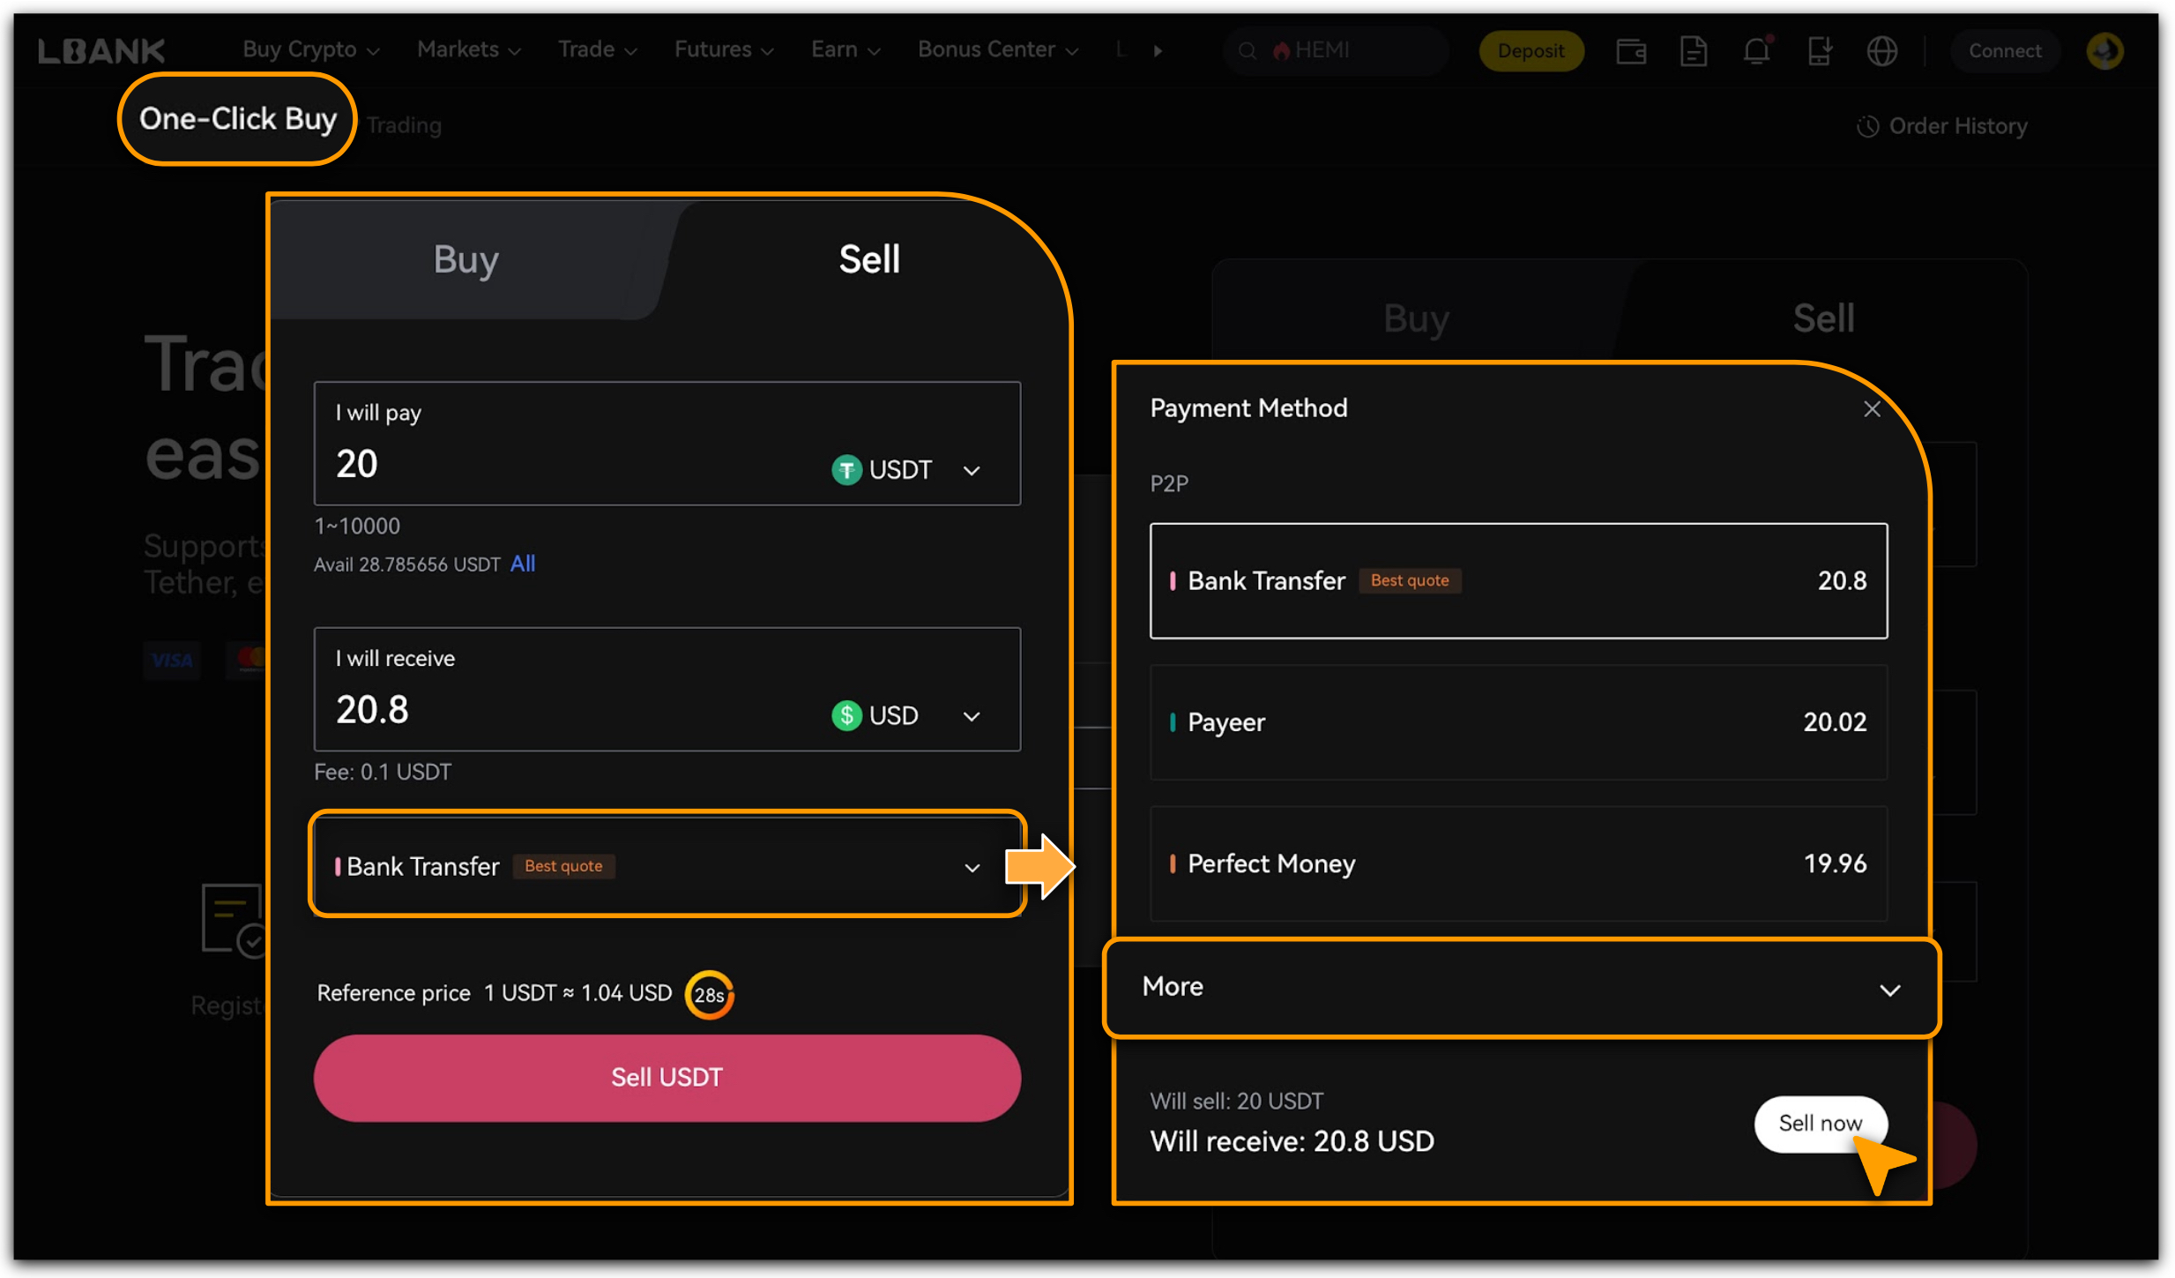
Task: Select Bank Transfer payment method option
Action: click(1517, 580)
